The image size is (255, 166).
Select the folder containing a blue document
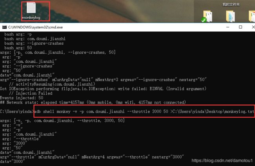(230, 16)
